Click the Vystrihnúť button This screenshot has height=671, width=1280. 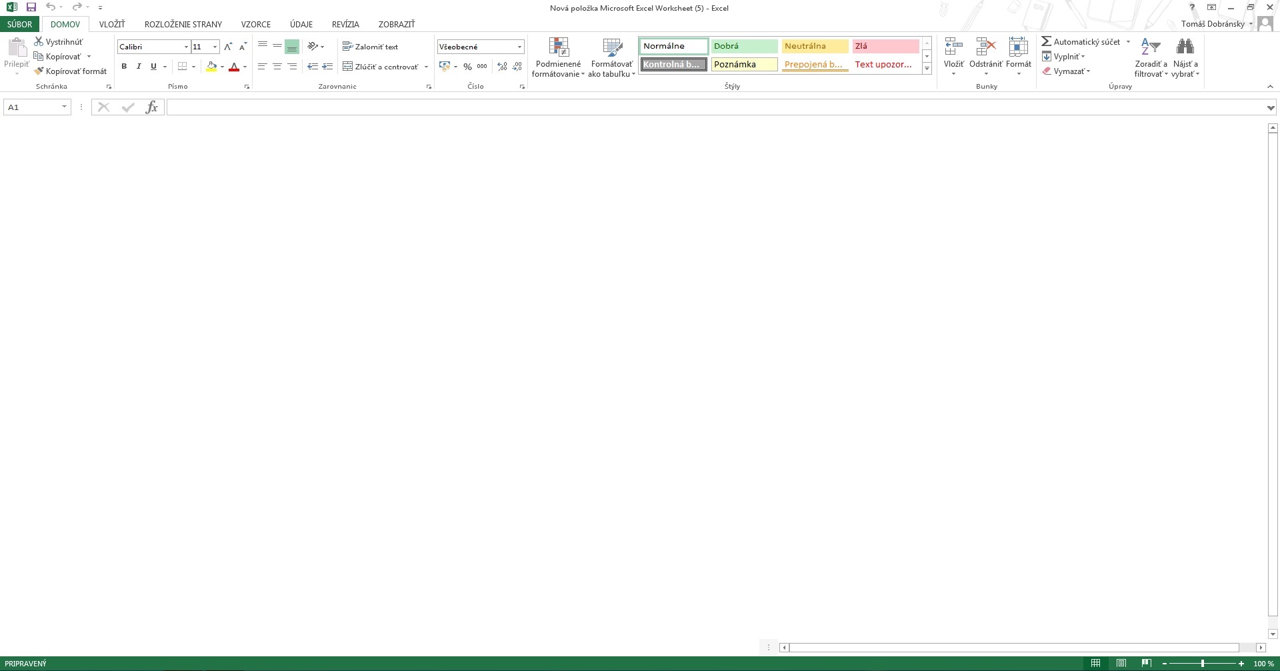[59, 42]
